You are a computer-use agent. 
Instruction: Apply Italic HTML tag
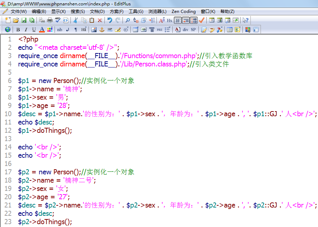[x=26, y=30]
